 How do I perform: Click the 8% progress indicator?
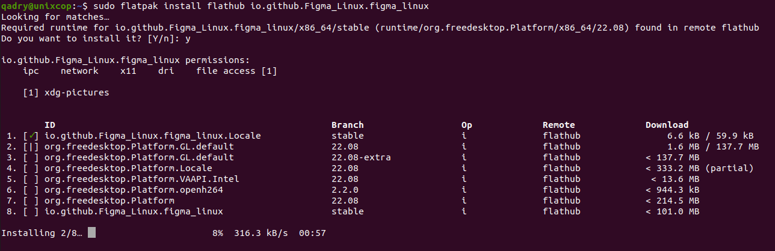(217, 232)
